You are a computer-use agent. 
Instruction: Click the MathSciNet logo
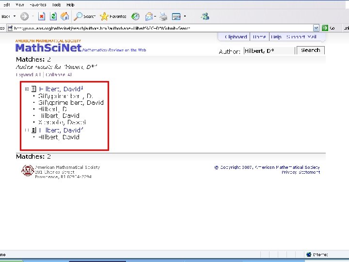[48, 48]
